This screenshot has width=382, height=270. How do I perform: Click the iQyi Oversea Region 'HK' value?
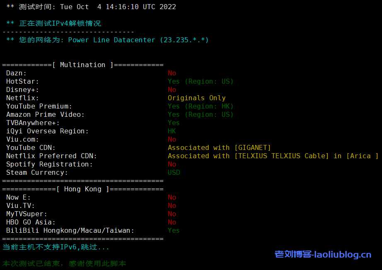click(x=172, y=131)
